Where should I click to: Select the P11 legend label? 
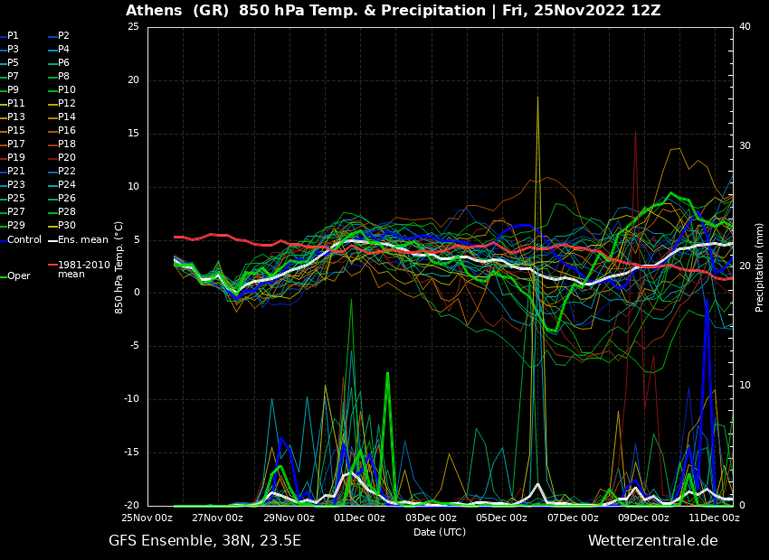(13, 103)
